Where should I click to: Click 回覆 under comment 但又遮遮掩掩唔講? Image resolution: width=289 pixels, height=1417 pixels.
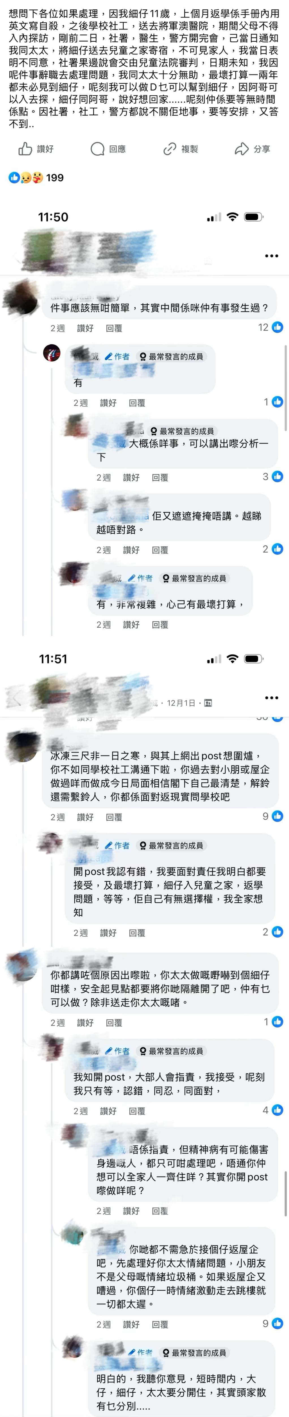click(x=160, y=550)
